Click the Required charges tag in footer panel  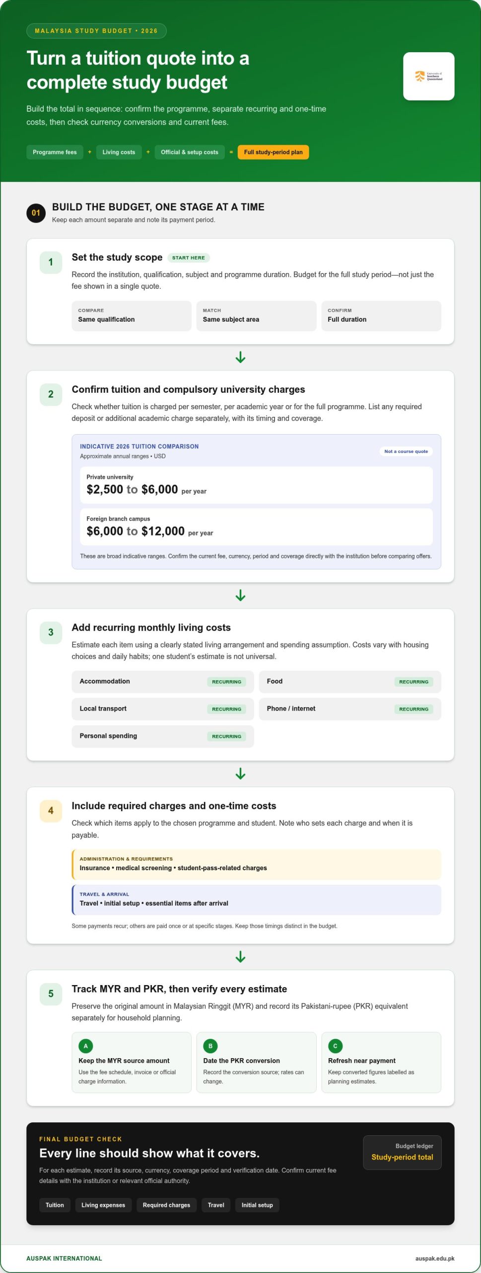pyautogui.click(x=166, y=1205)
